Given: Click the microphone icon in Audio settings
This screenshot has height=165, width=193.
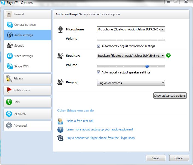Looking at the screenshot, I should pyautogui.click(x=60, y=30).
